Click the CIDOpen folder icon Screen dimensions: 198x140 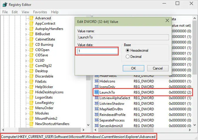[x=31, y=50]
